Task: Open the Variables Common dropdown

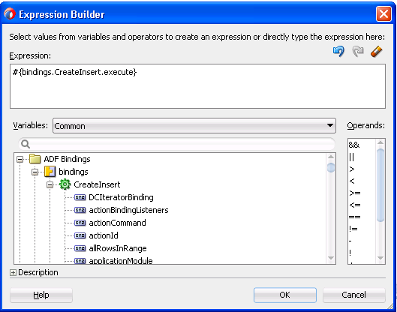Action: (x=194, y=125)
